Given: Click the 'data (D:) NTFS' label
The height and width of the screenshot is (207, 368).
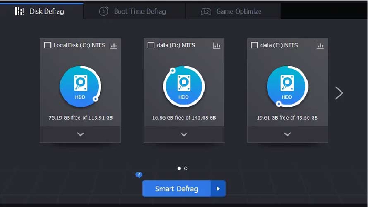Looking at the screenshot, I should point(176,45).
